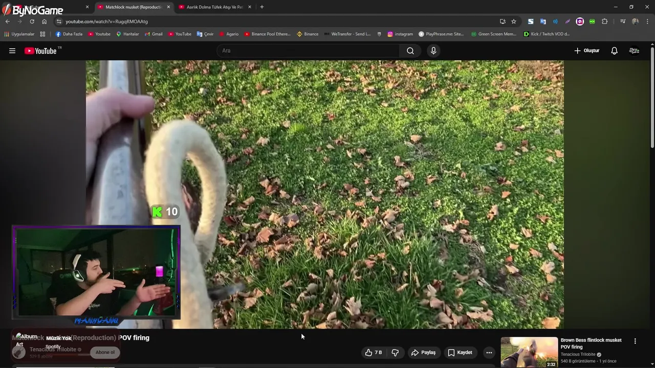Open instagram bookmark
The image size is (655, 368).
coord(400,34)
